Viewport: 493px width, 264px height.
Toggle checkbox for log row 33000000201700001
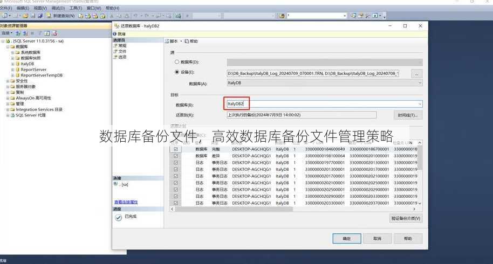(x=175, y=176)
